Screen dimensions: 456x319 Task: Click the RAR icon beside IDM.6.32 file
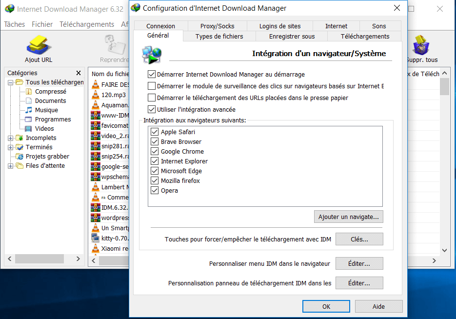pos(96,207)
